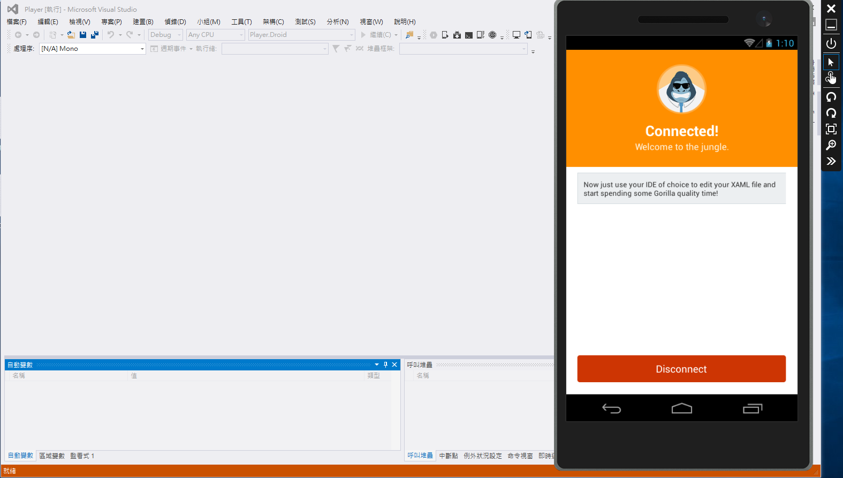Rotate emulator left icon
The image size is (843, 478).
click(831, 97)
